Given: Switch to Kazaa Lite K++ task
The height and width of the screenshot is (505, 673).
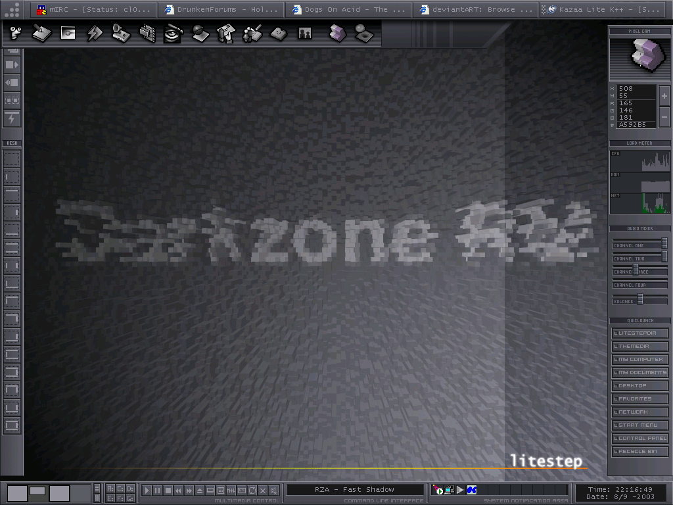Looking at the screenshot, I should pos(605,10).
